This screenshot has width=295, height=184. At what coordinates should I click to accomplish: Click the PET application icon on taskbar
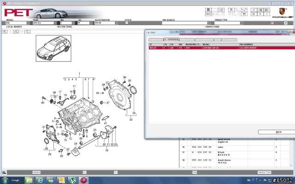point(84,180)
